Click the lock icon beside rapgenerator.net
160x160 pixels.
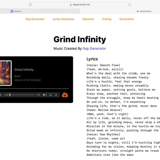coord(71,5)
